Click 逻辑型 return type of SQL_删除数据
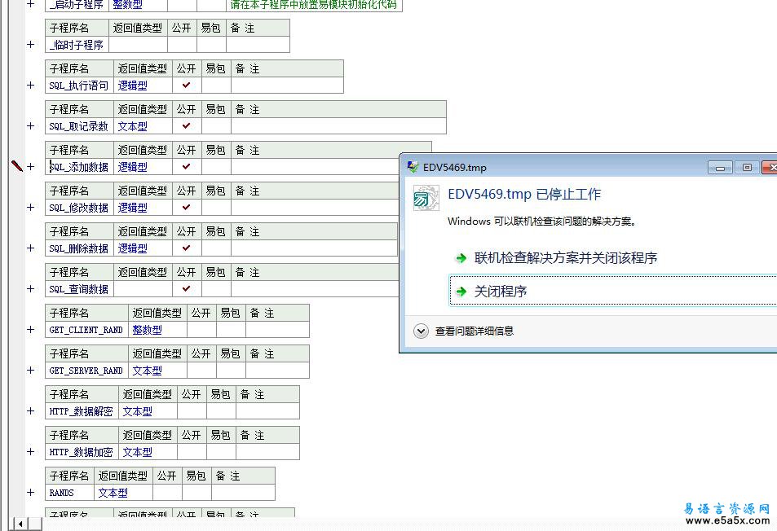777x531 pixels. (132, 248)
